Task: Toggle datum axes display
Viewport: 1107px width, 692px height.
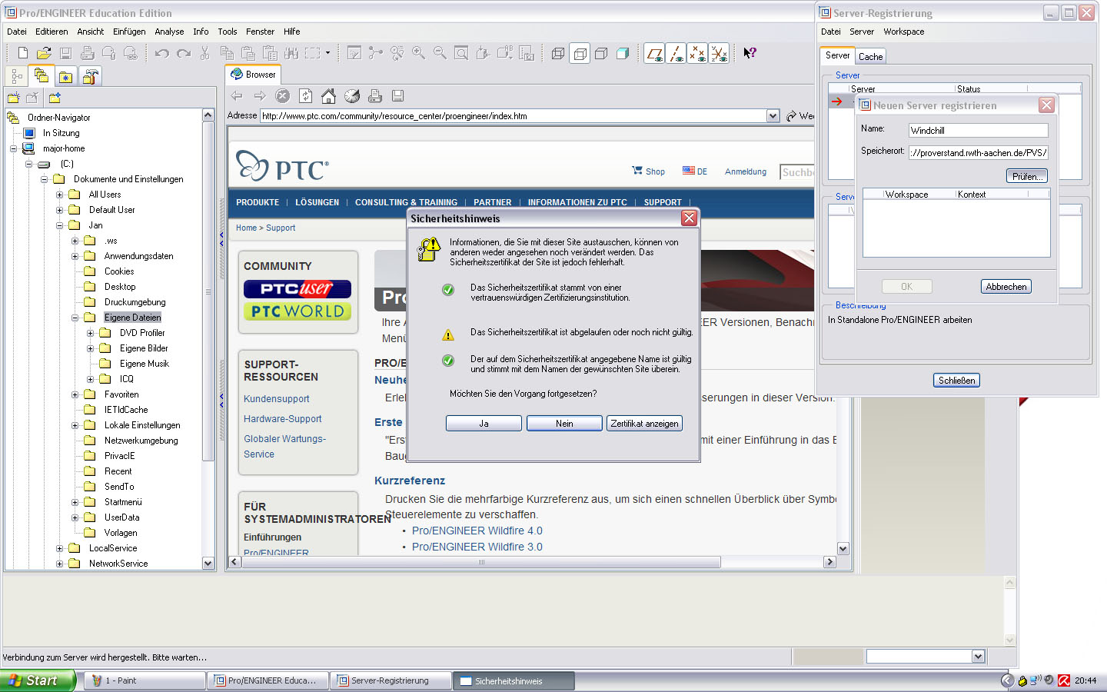Action: click(676, 53)
